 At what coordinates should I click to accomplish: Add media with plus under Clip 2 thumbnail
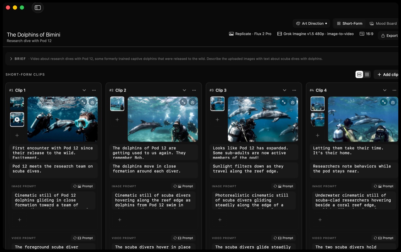pyautogui.click(x=117, y=119)
